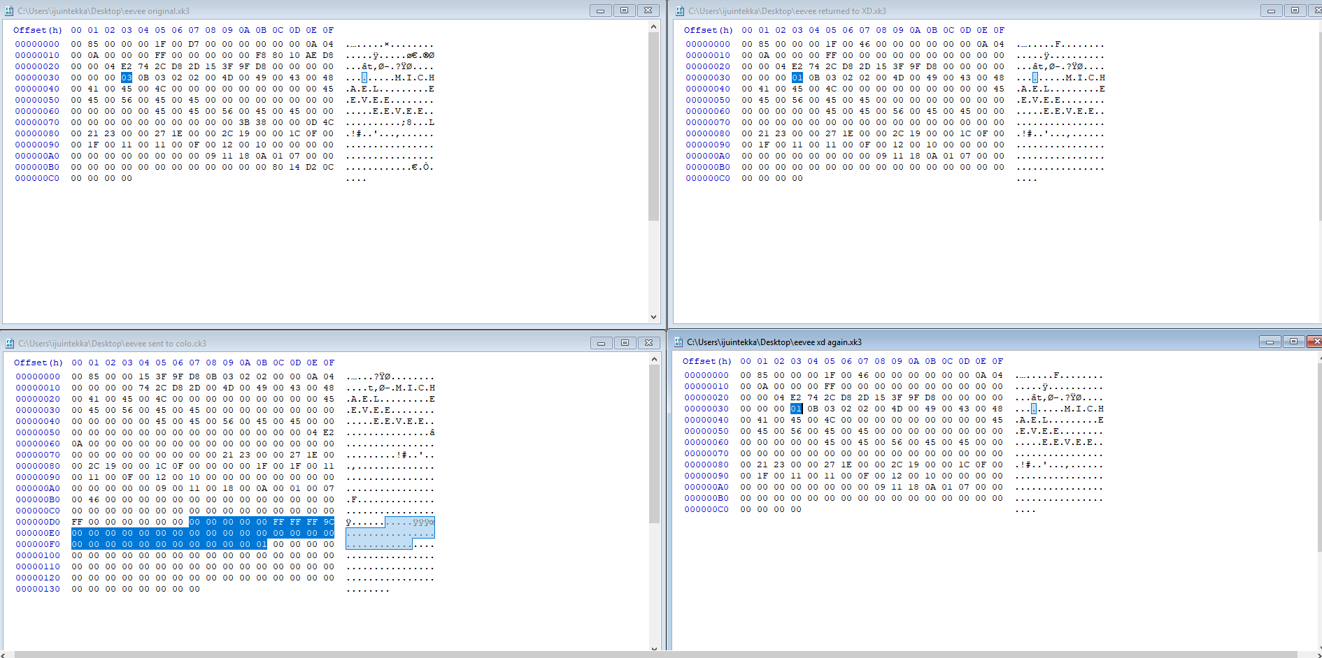The image size is (1322, 658).
Task: Maximize the eevee xd again.xk3 window
Action: click(1294, 342)
